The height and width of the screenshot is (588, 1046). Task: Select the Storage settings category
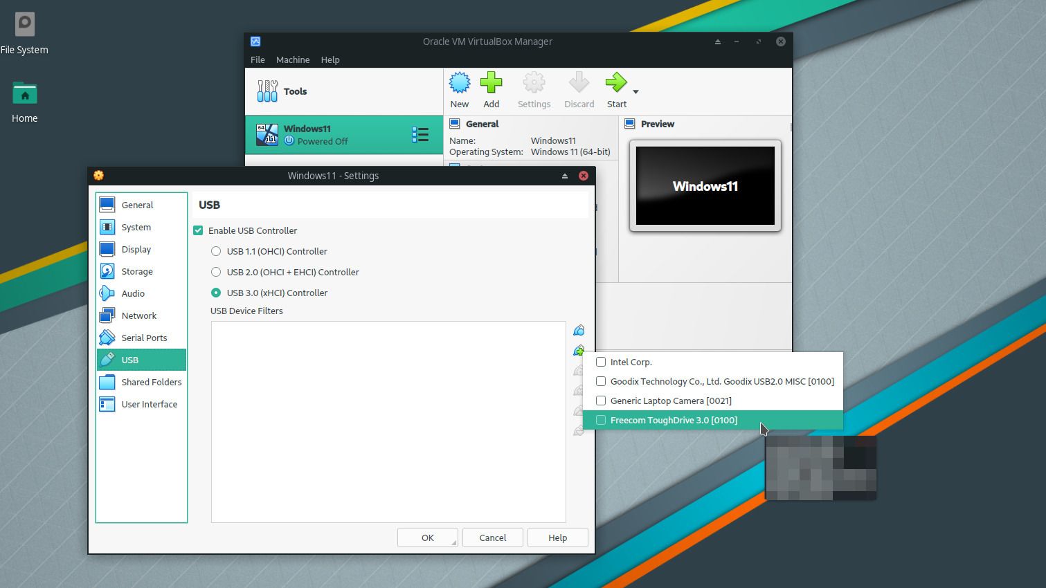point(141,271)
